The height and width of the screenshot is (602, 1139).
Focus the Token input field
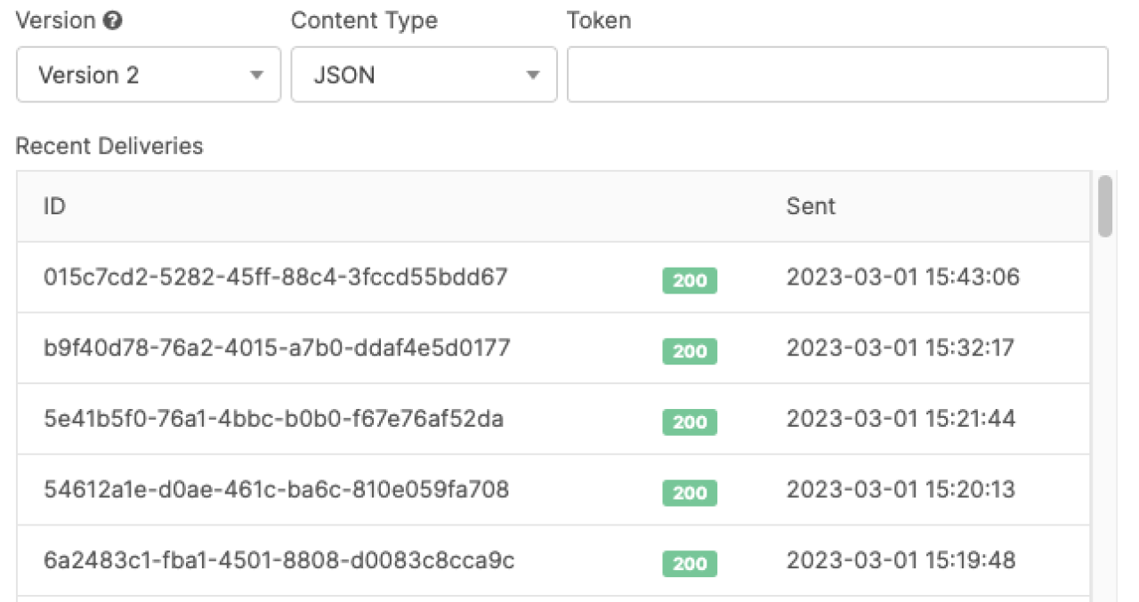pyautogui.click(x=837, y=75)
